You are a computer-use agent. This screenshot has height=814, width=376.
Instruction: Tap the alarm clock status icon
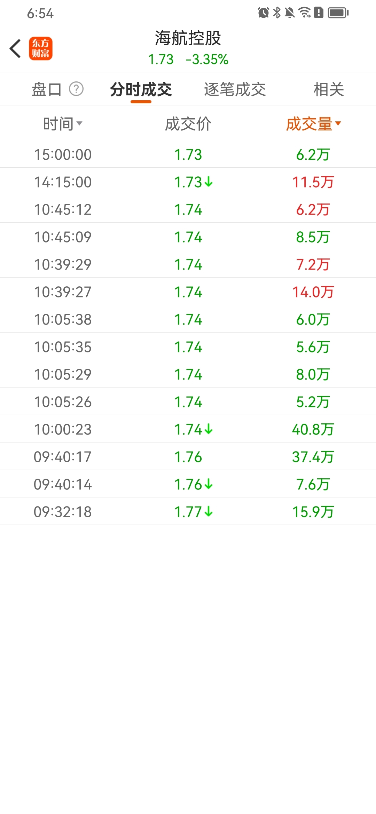(x=263, y=13)
